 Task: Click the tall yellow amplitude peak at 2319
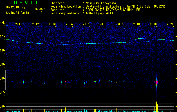pos(156,106)
